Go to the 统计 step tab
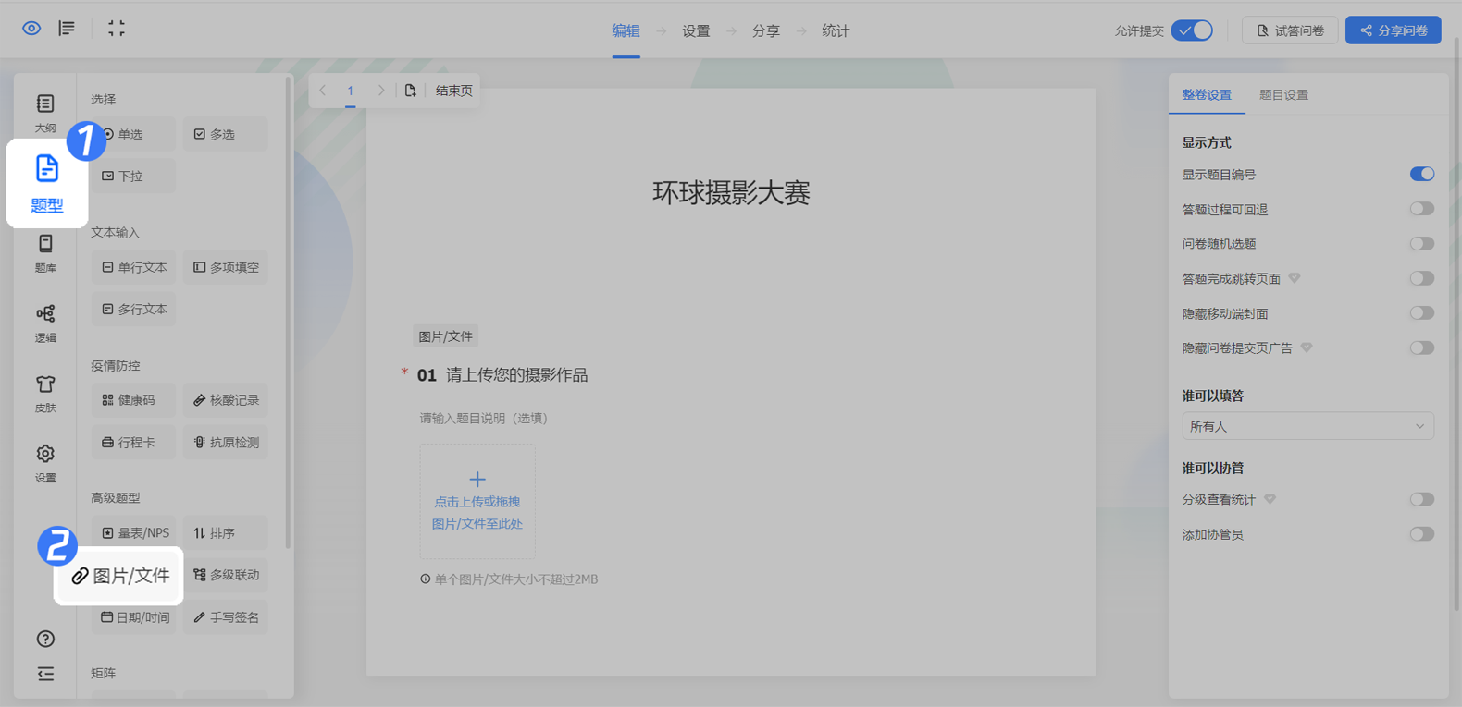This screenshot has height=707, width=1462. tap(835, 31)
